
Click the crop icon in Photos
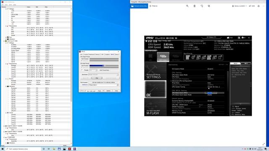209,6
